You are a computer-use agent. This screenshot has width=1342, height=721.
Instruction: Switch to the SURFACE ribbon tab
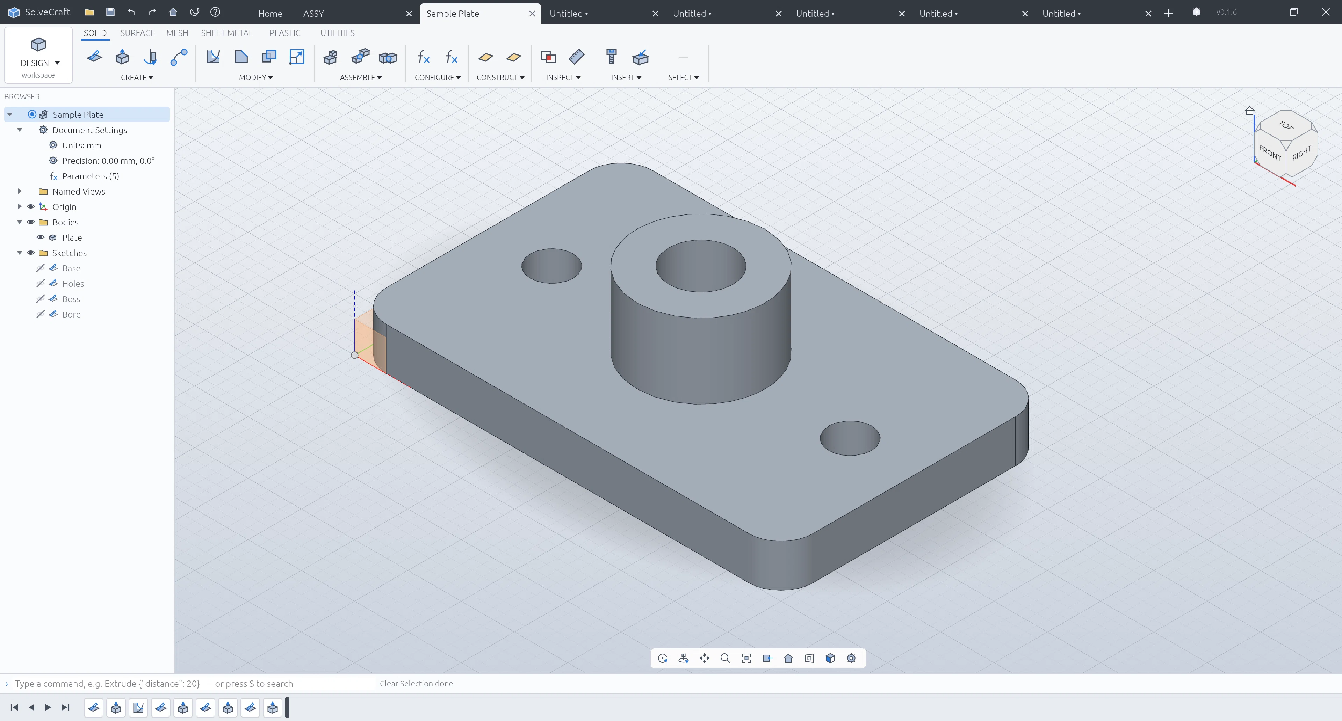tap(137, 33)
